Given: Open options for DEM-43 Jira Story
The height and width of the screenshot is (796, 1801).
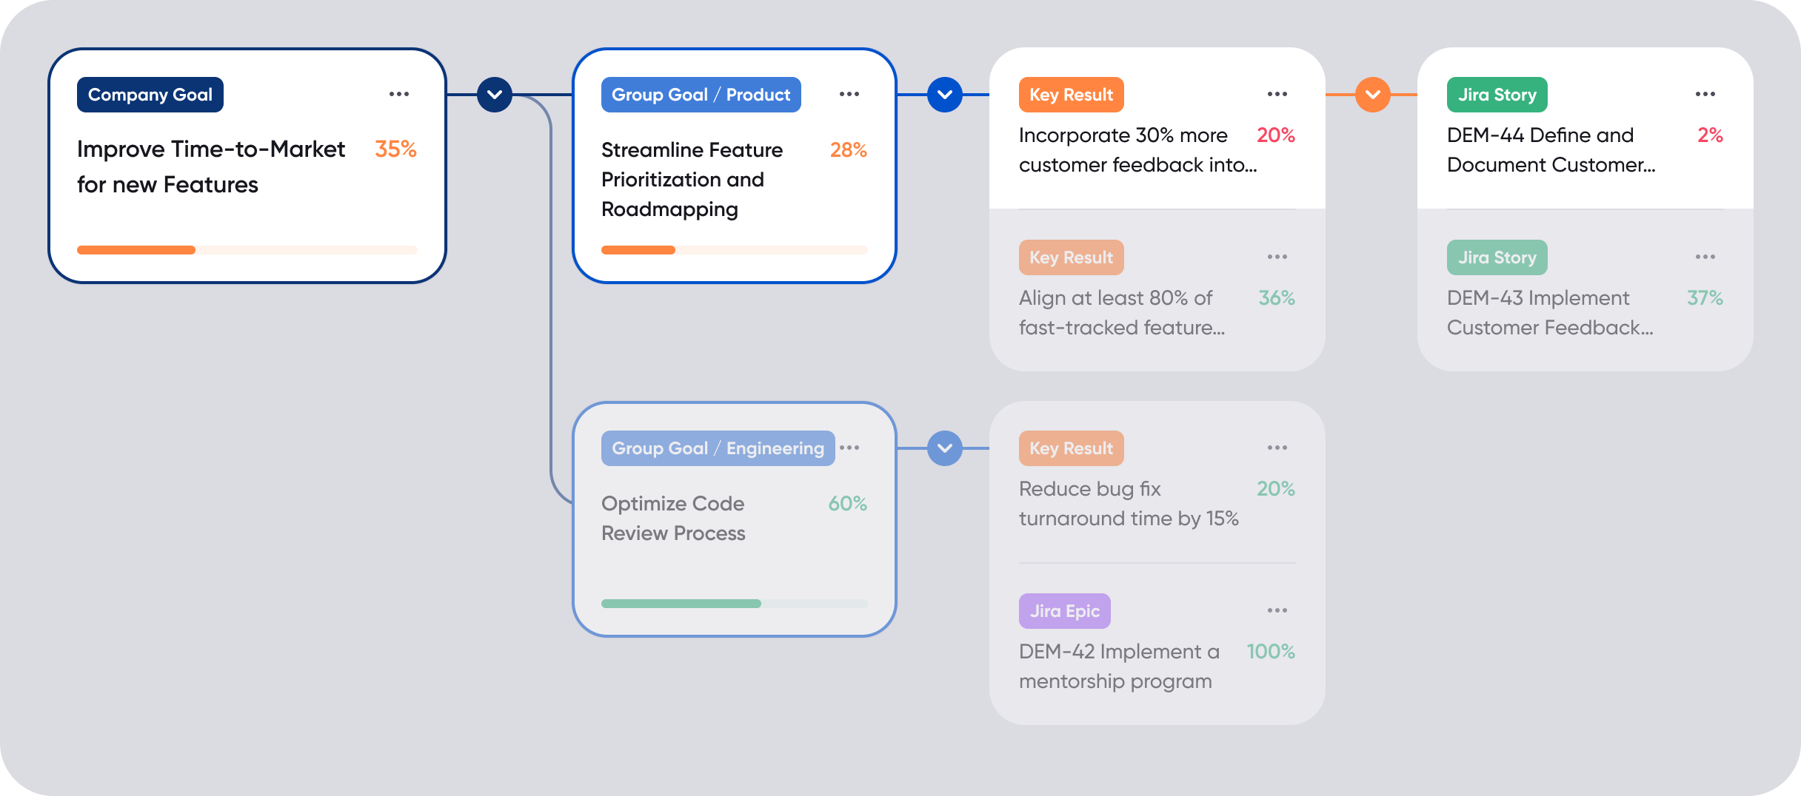Looking at the screenshot, I should click(x=1706, y=256).
